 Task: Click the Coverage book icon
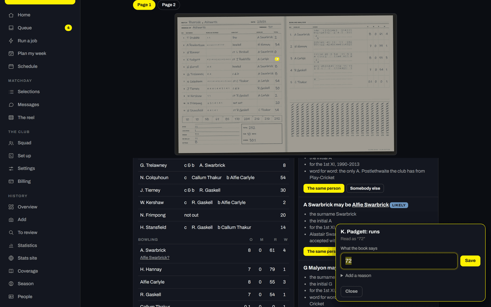click(x=11, y=271)
